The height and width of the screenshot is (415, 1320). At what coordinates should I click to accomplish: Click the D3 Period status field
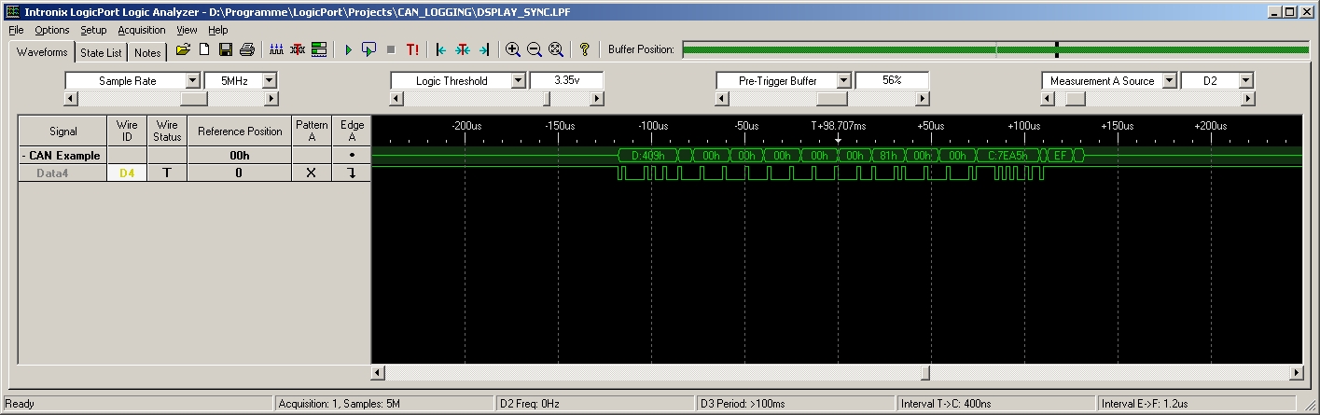[794, 404]
